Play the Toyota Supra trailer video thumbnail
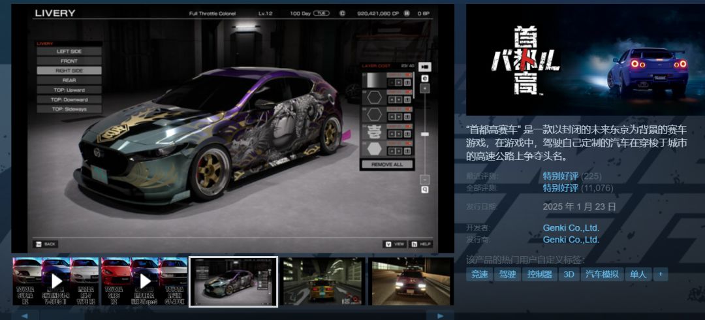This screenshot has width=705, height=320. point(55,281)
